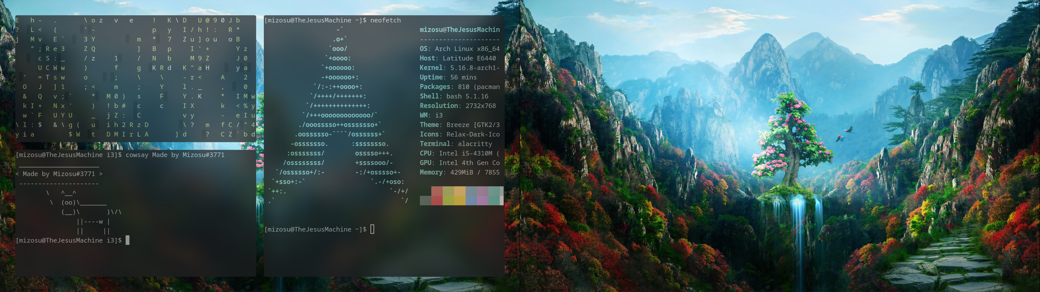
Task: Click the bottom-row blue neofetch color block
Action: pos(471,200)
